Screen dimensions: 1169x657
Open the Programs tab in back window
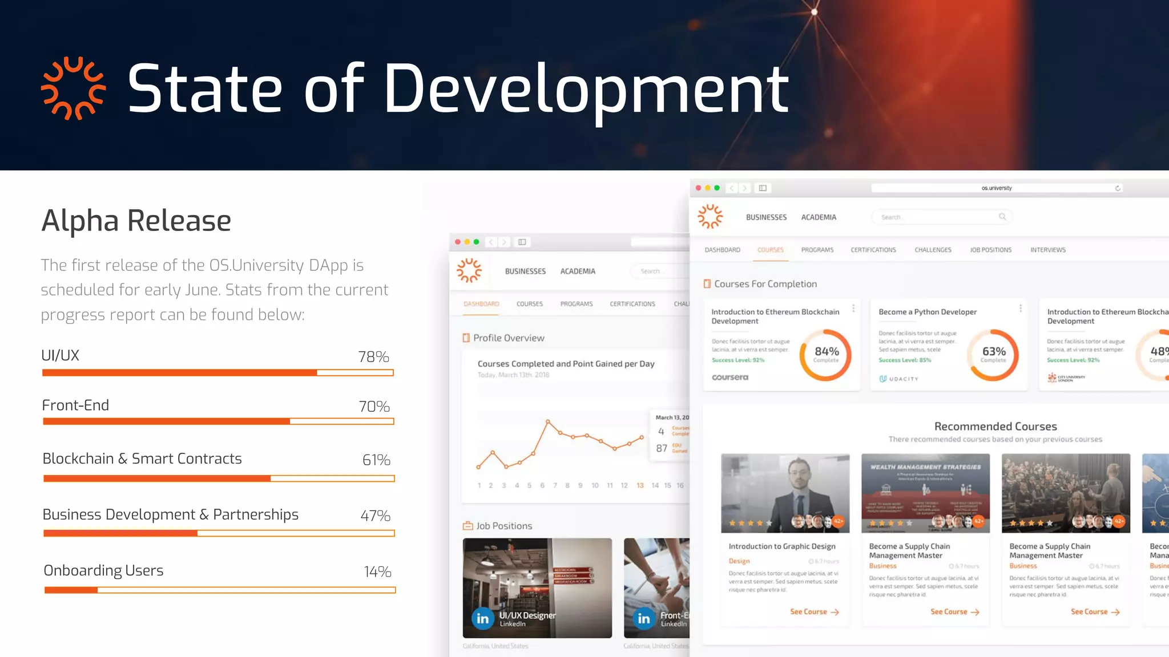point(577,304)
